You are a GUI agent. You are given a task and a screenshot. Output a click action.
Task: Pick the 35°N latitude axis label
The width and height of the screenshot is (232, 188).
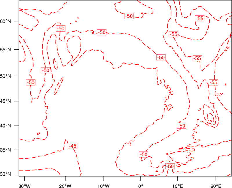[6, 150]
